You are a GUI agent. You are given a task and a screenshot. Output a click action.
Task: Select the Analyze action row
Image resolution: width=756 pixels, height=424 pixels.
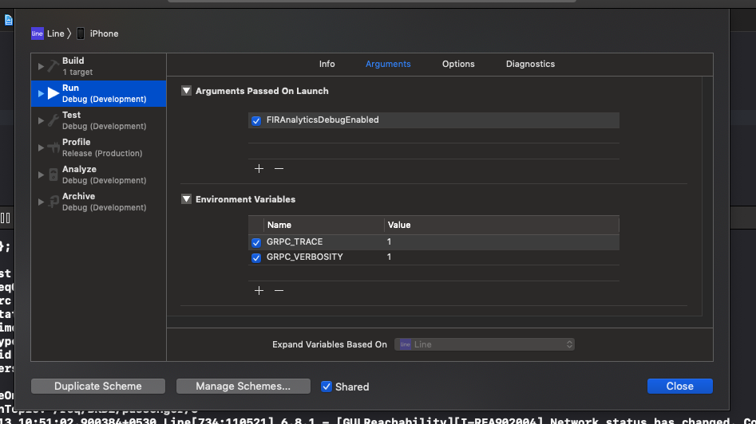98,175
